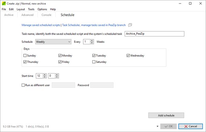Image resolution: width=206 pixels, height=132 pixels.
Task: Enable Run as different user option
Action: 23,85
